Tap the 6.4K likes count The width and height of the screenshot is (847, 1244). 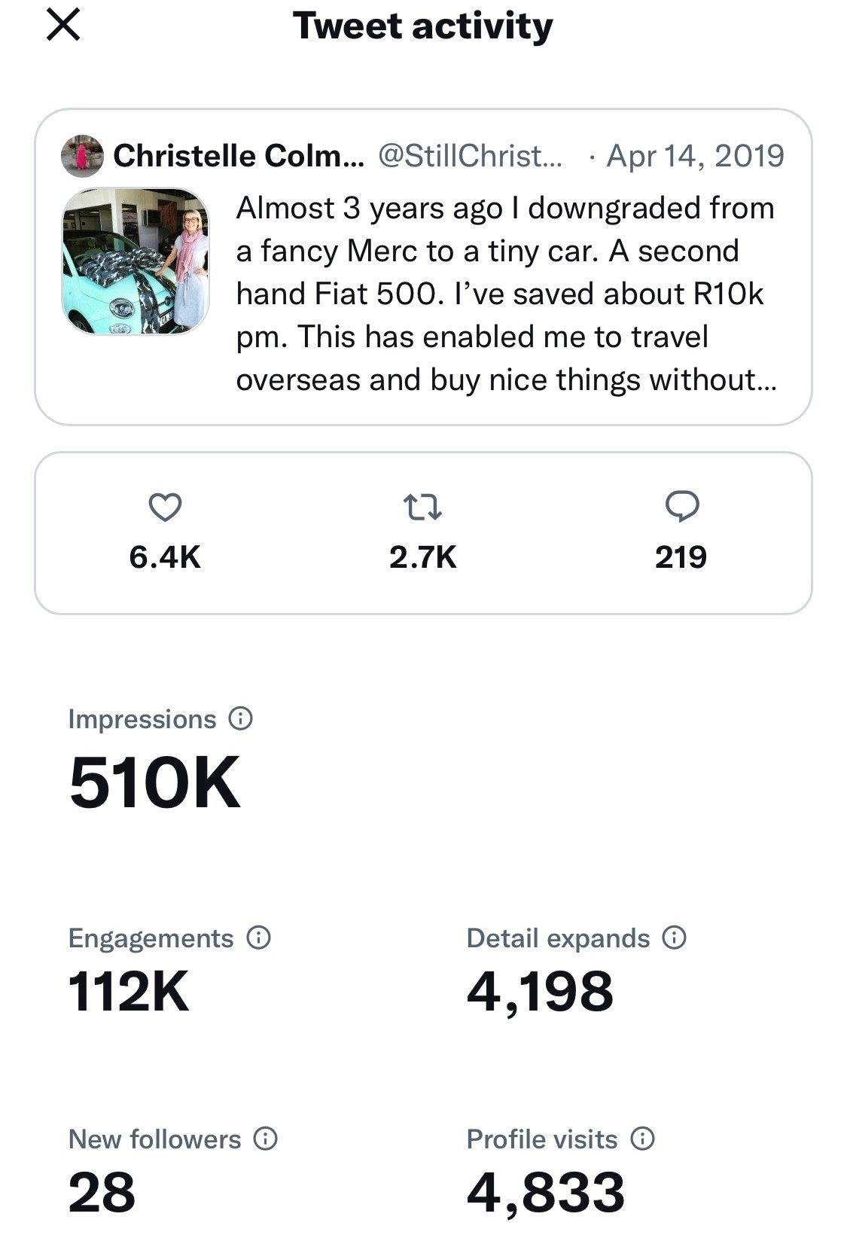tap(165, 557)
